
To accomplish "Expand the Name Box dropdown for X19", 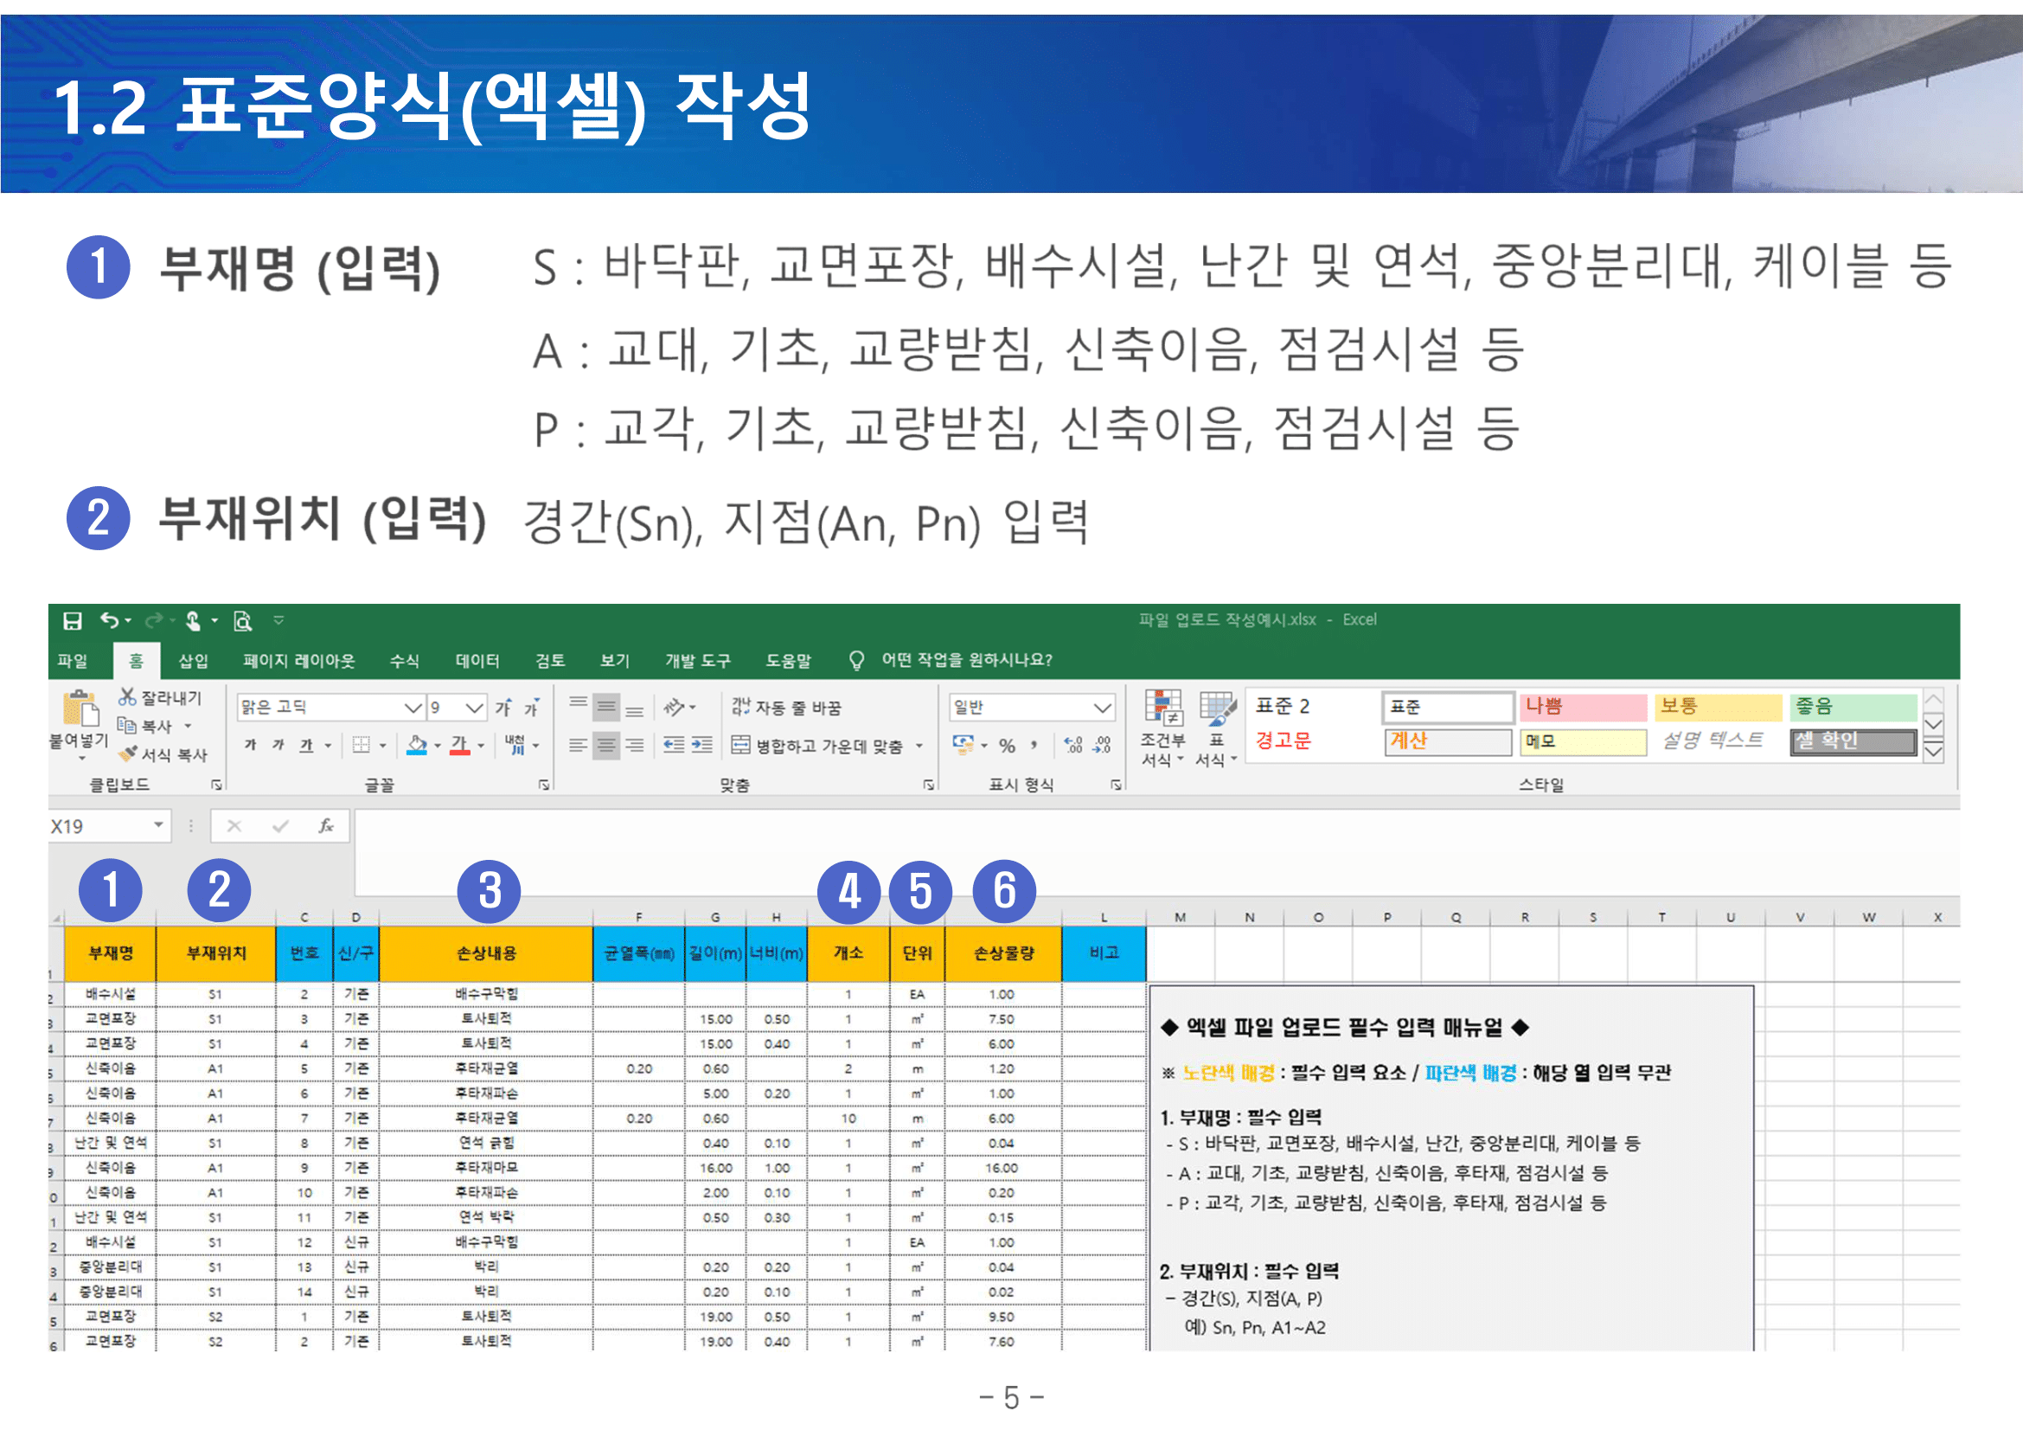I will (x=158, y=825).
